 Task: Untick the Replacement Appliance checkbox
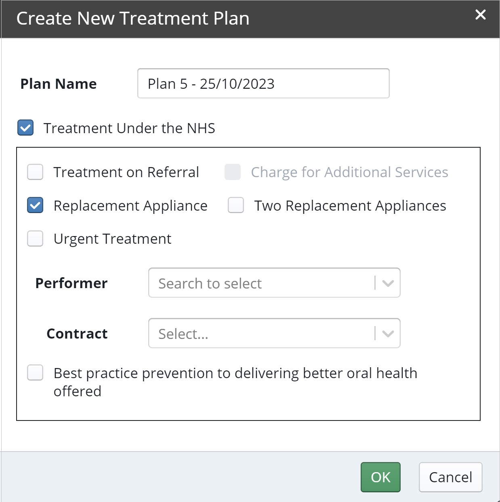[35, 205]
